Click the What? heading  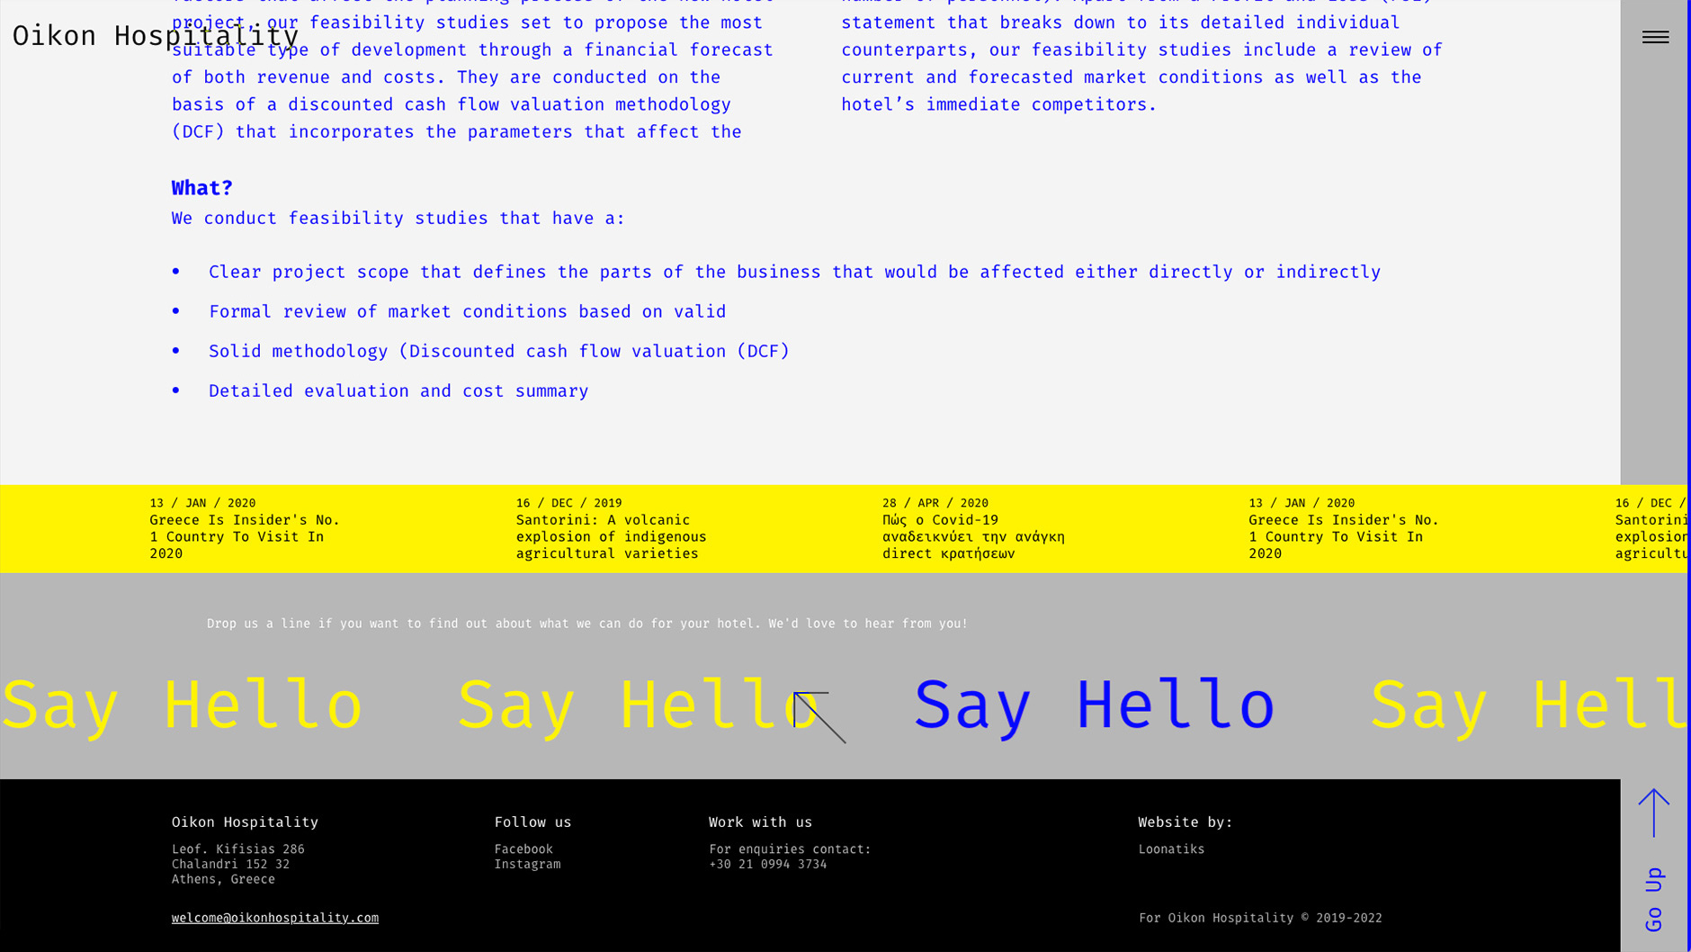(202, 188)
